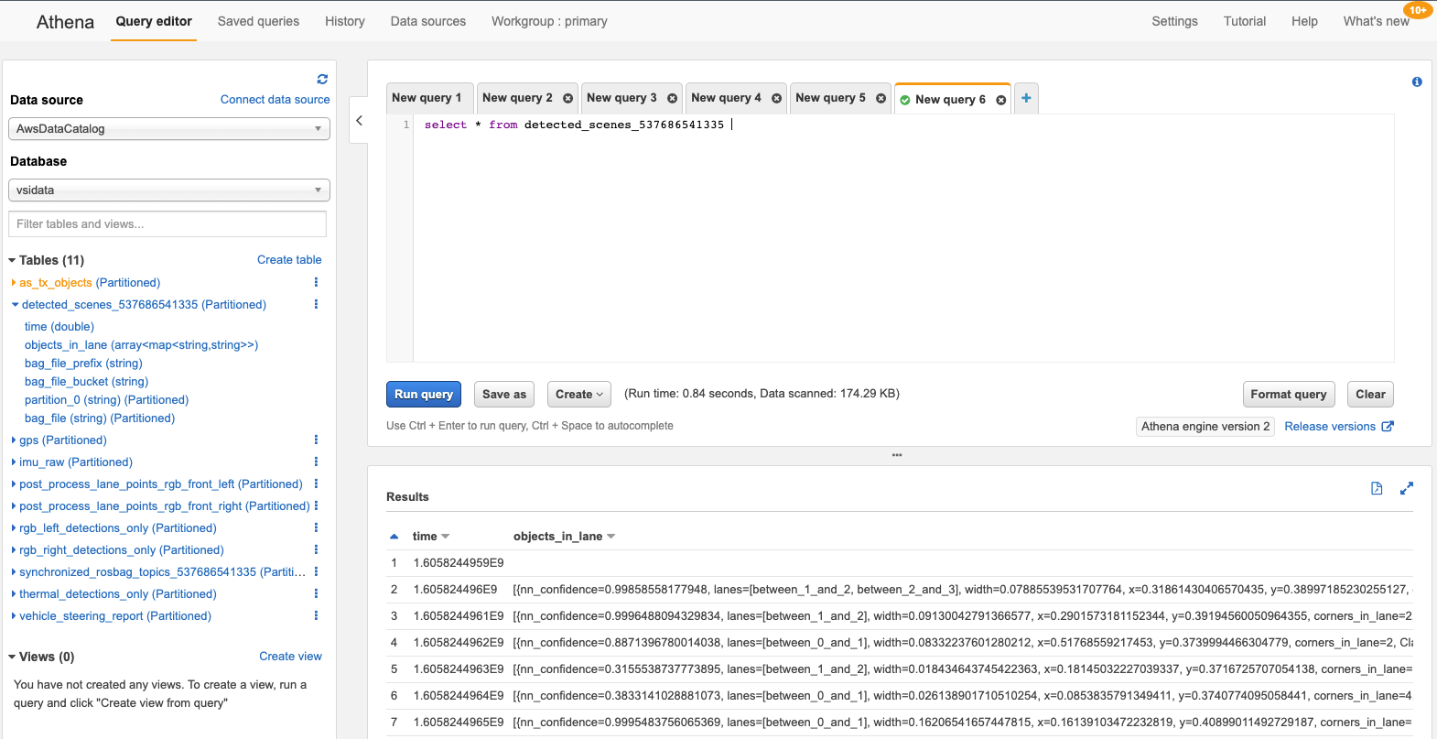Add a new query tab
The image size is (1437, 739).
(x=1026, y=98)
